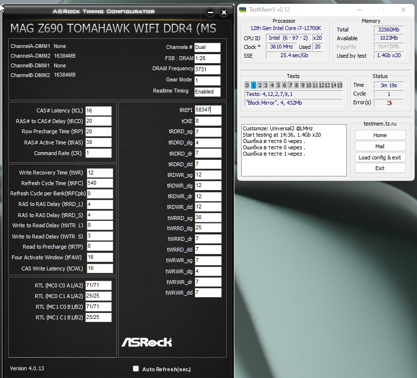Select test number 0 box in Tests
The width and height of the screenshot is (417, 378).
pyautogui.click(x=247, y=85)
